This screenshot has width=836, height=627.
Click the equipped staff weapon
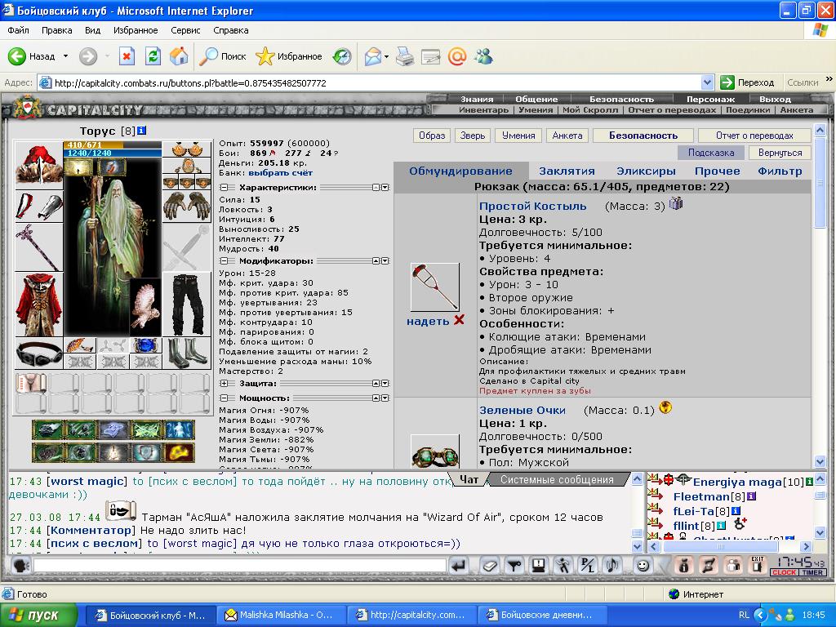39,247
